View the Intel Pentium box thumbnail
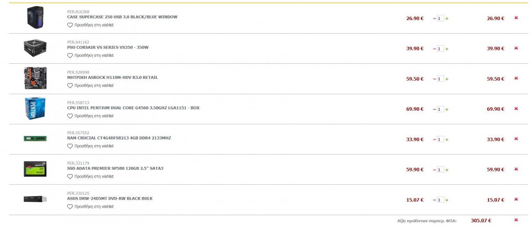 coord(35,108)
